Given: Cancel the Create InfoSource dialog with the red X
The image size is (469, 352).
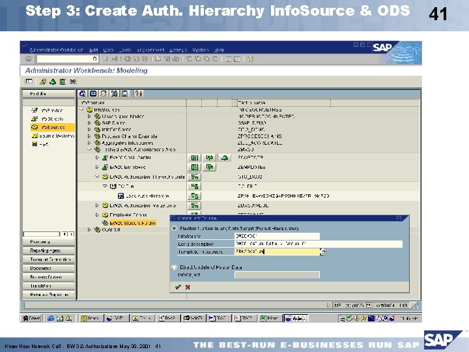Looking at the screenshot, I should click(x=188, y=287).
